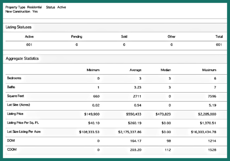Click the Total column header

pos(219,36)
